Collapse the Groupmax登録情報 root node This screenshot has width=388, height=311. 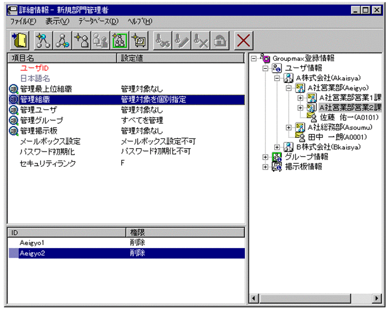(254, 58)
